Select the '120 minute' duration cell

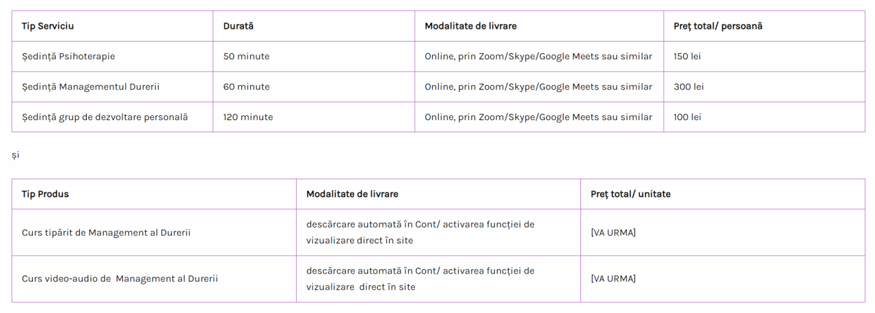click(248, 117)
